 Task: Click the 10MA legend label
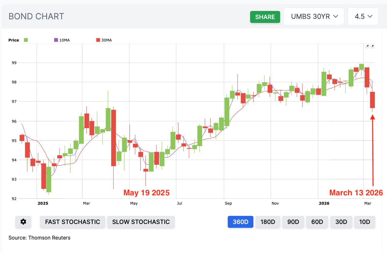[65, 40]
